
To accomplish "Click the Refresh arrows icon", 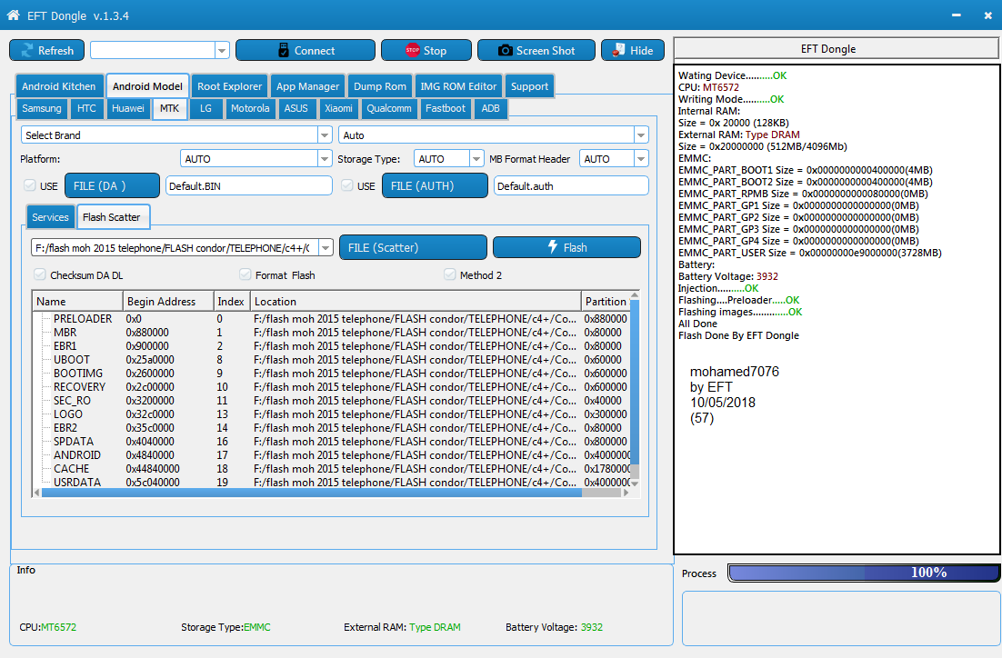I will [x=27, y=51].
